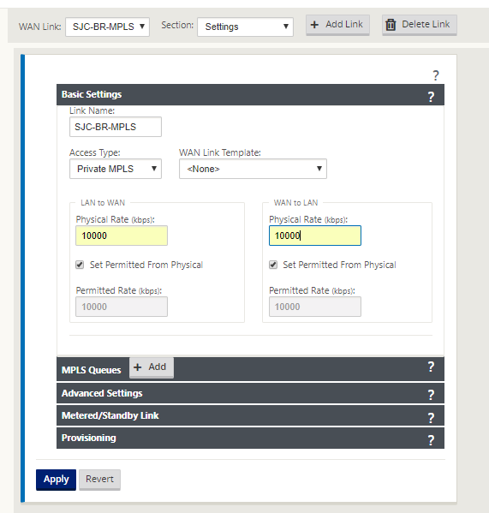The image size is (489, 513).
Task: Open help for the Basic Settings header
Action: (x=431, y=97)
